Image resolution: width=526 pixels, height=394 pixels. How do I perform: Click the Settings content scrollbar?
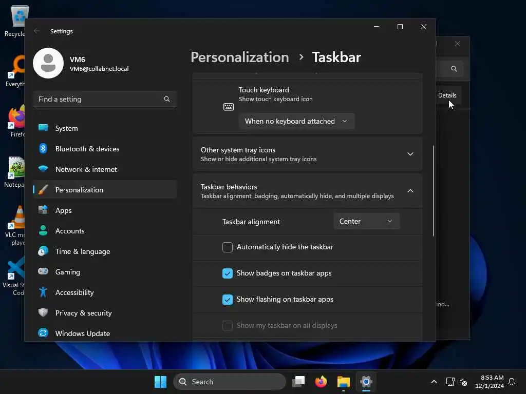[434, 191]
